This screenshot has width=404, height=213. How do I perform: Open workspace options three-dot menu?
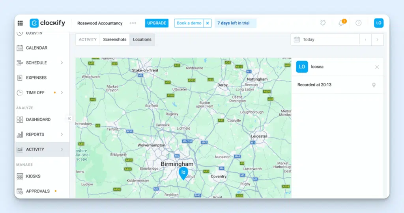point(133,23)
